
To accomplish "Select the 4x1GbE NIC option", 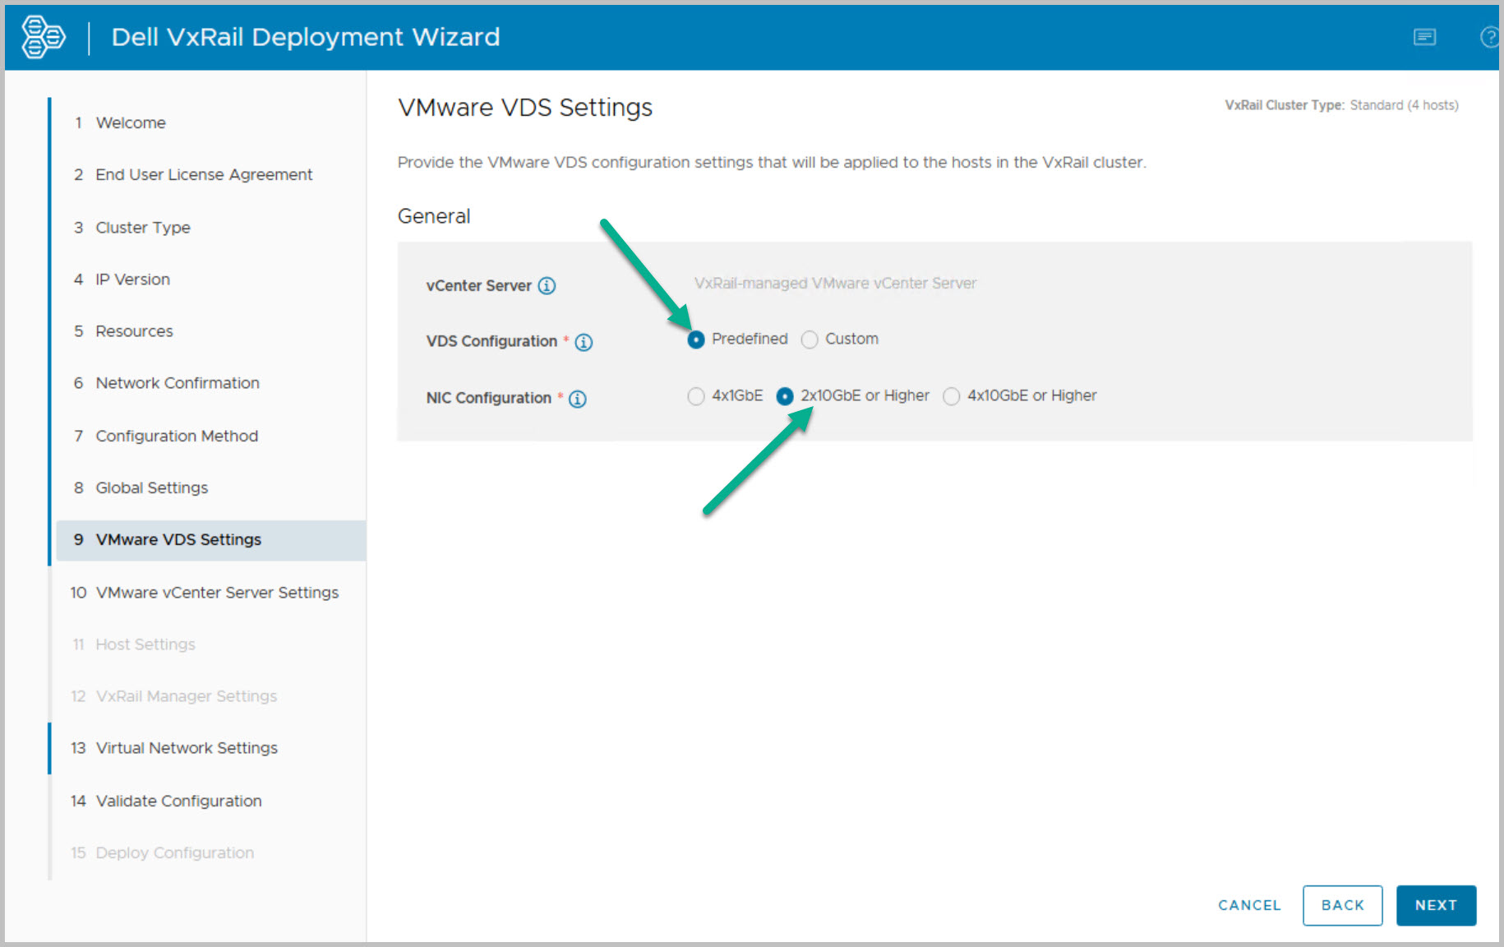I will click(696, 396).
